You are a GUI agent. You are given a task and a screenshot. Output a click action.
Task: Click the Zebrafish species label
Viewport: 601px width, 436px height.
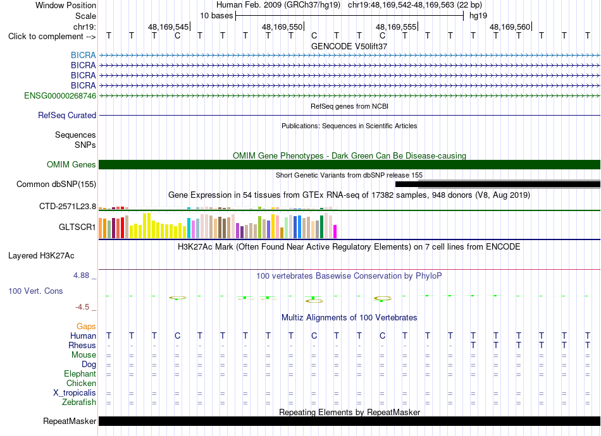click(79, 403)
